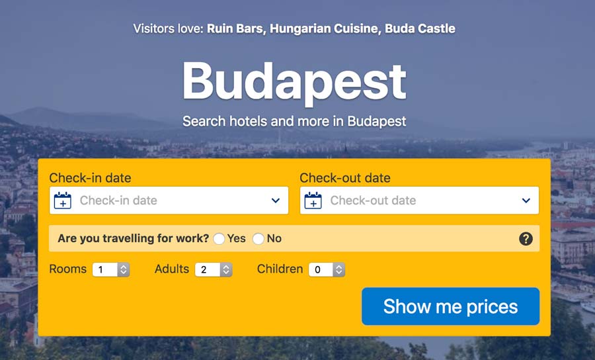Open the Rooms count selector

click(111, 269)
